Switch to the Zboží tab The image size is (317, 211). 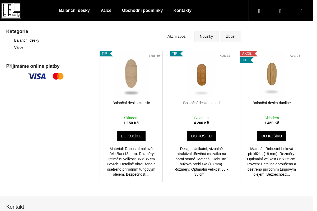(x=230, y=36)
